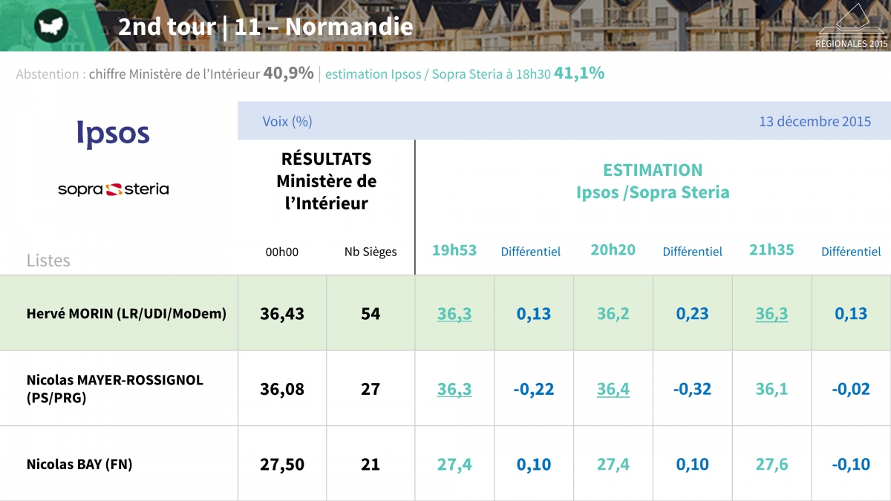Open Hervé Morin's underlined 21h35 estimate
Screen dimensions: 891x501
(771, 314)
